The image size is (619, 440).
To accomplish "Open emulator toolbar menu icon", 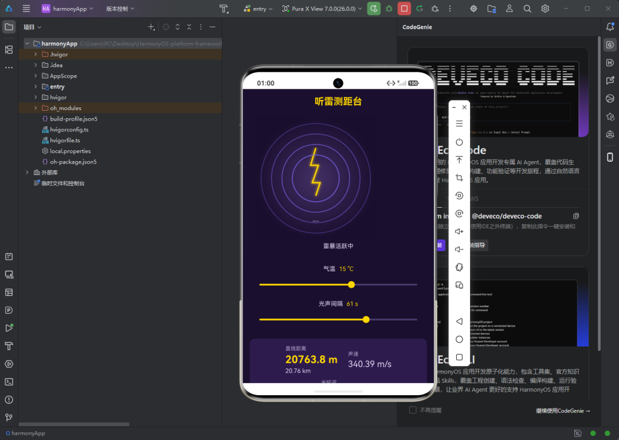I will tap(459, 124).
